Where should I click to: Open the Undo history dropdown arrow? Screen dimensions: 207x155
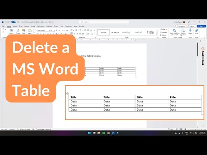(6, 30)
